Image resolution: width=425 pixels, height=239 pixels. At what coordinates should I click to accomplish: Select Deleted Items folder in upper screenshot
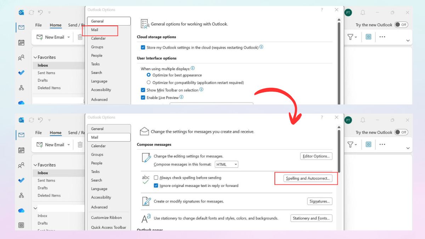[x=49, y=88]
